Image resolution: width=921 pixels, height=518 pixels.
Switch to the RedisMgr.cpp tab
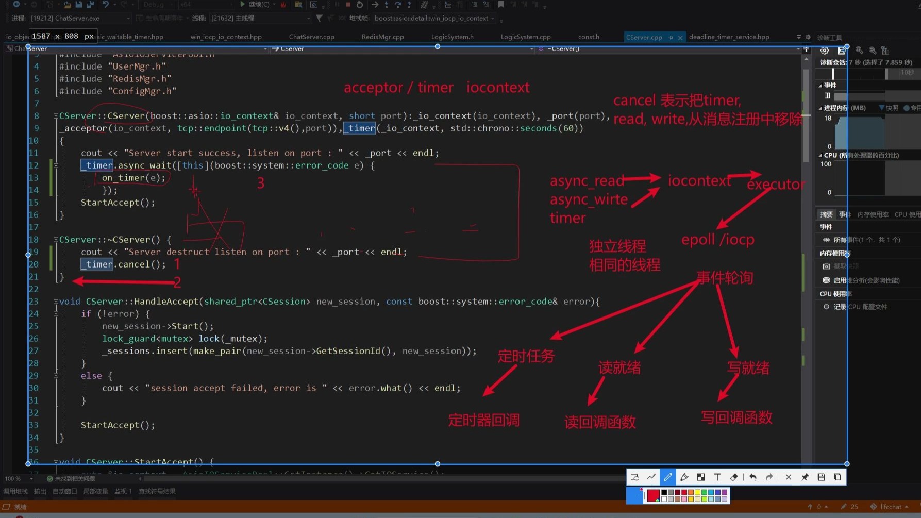(382, 37)
